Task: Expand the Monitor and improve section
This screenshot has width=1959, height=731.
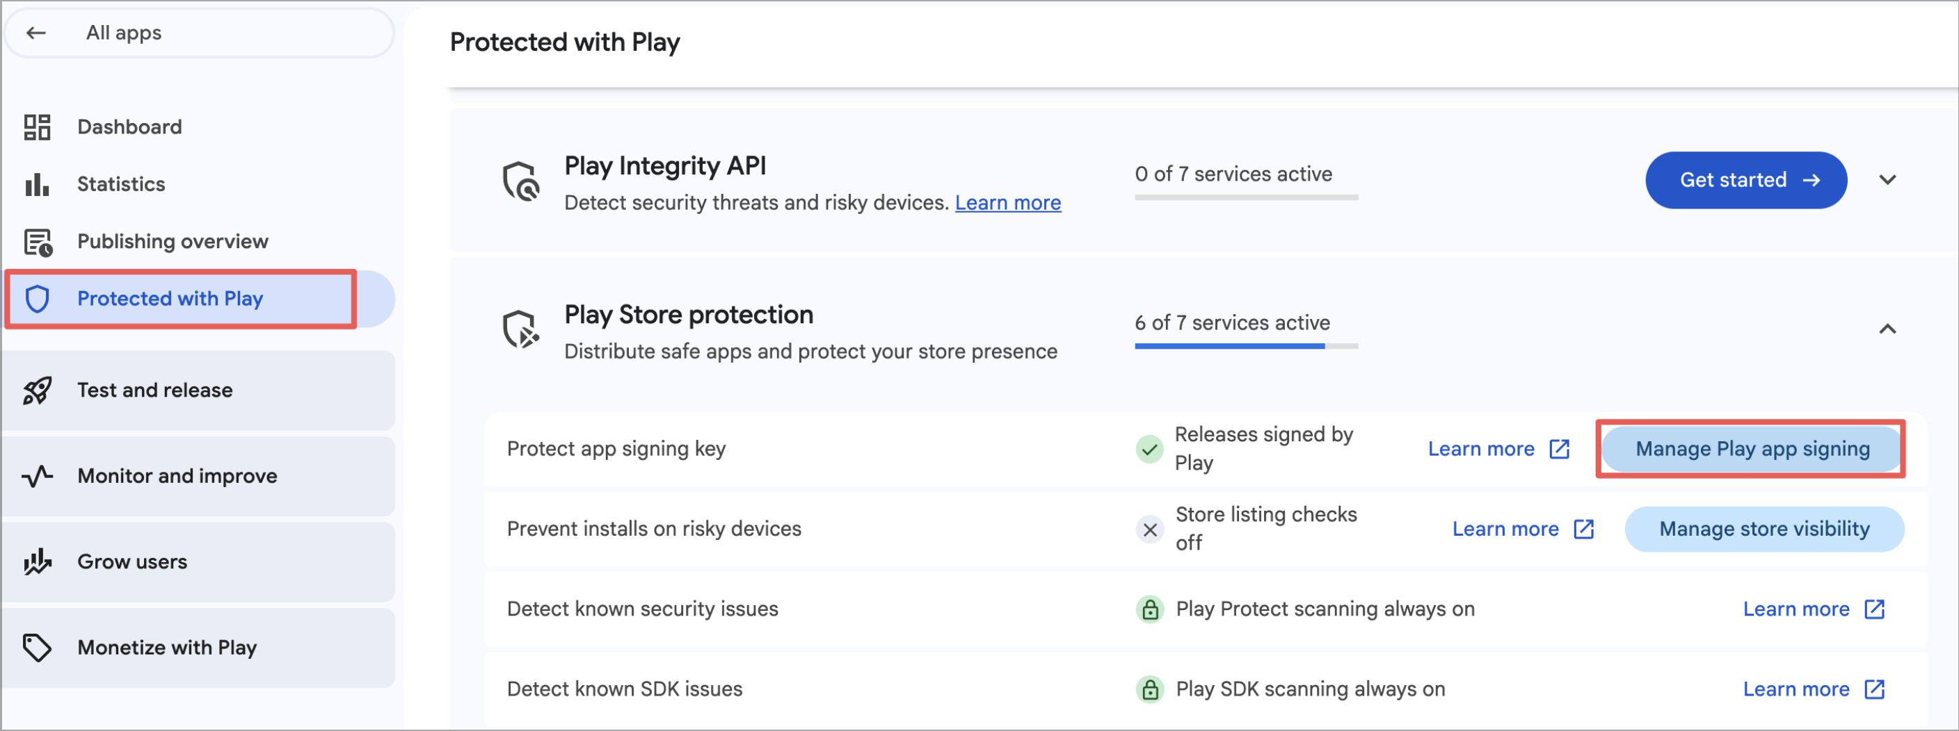Action: [x=199, y=477]
